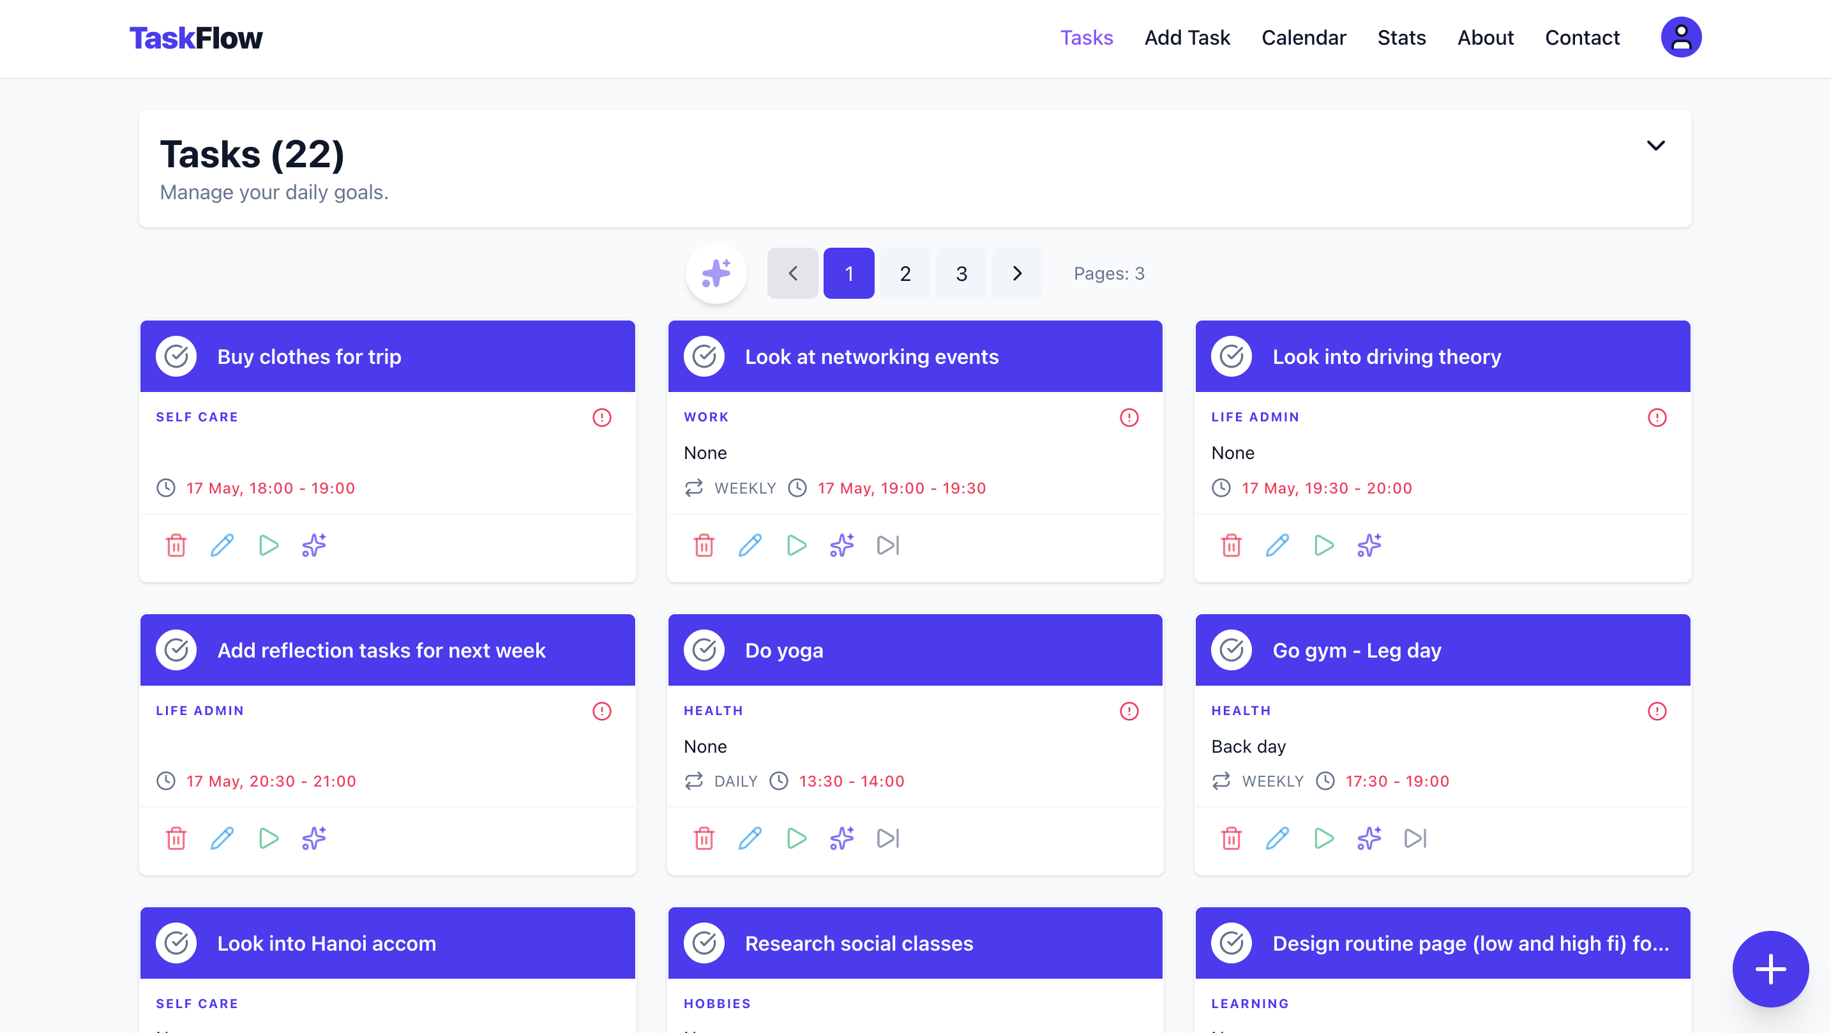The width and height of the screenshot is (1831, 1033).
Task: Go to page 3
Action: pyautogui.click(x=961, y=273)
